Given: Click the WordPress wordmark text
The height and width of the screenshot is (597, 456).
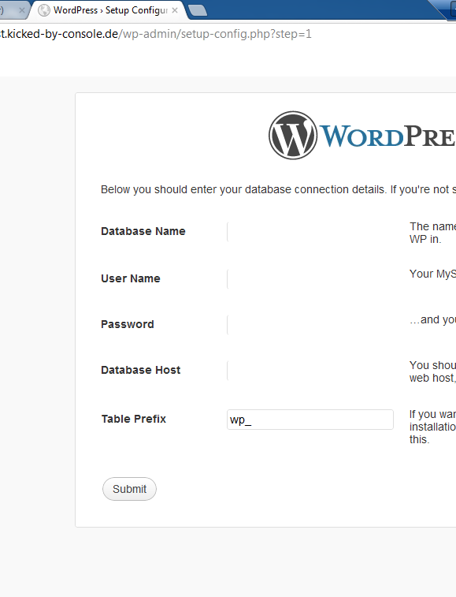Looking at the screenshot, I should coord(387,136).
